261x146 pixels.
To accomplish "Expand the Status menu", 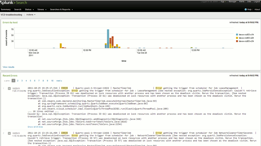I will (29, 9).
